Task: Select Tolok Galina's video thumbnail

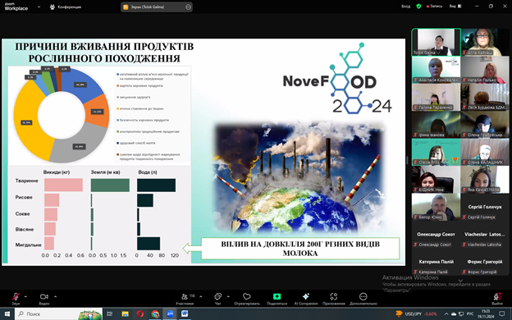Action: tap(436, 42)
